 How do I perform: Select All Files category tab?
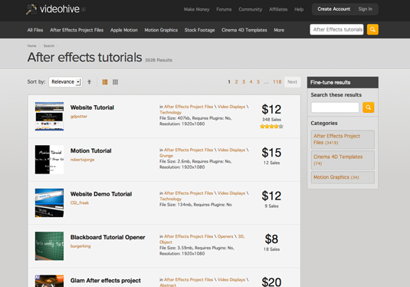35,30
